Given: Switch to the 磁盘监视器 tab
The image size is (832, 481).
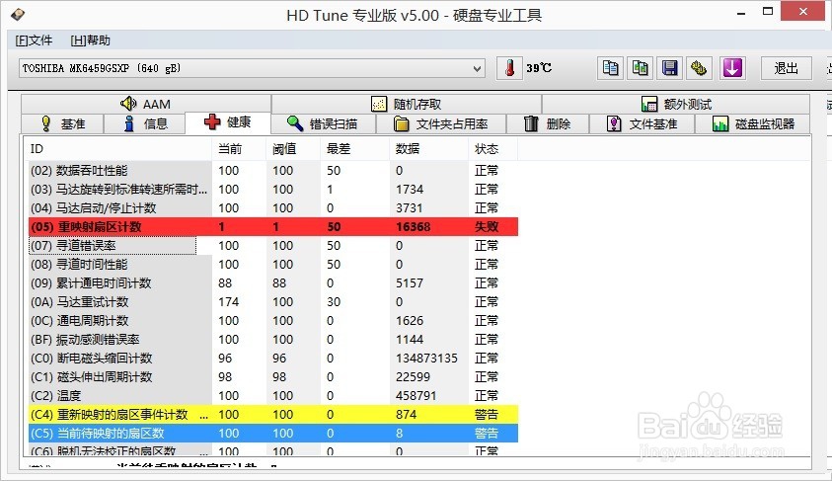Looking at the screenshot, I should pyautogui.click(x=753, y=123).
